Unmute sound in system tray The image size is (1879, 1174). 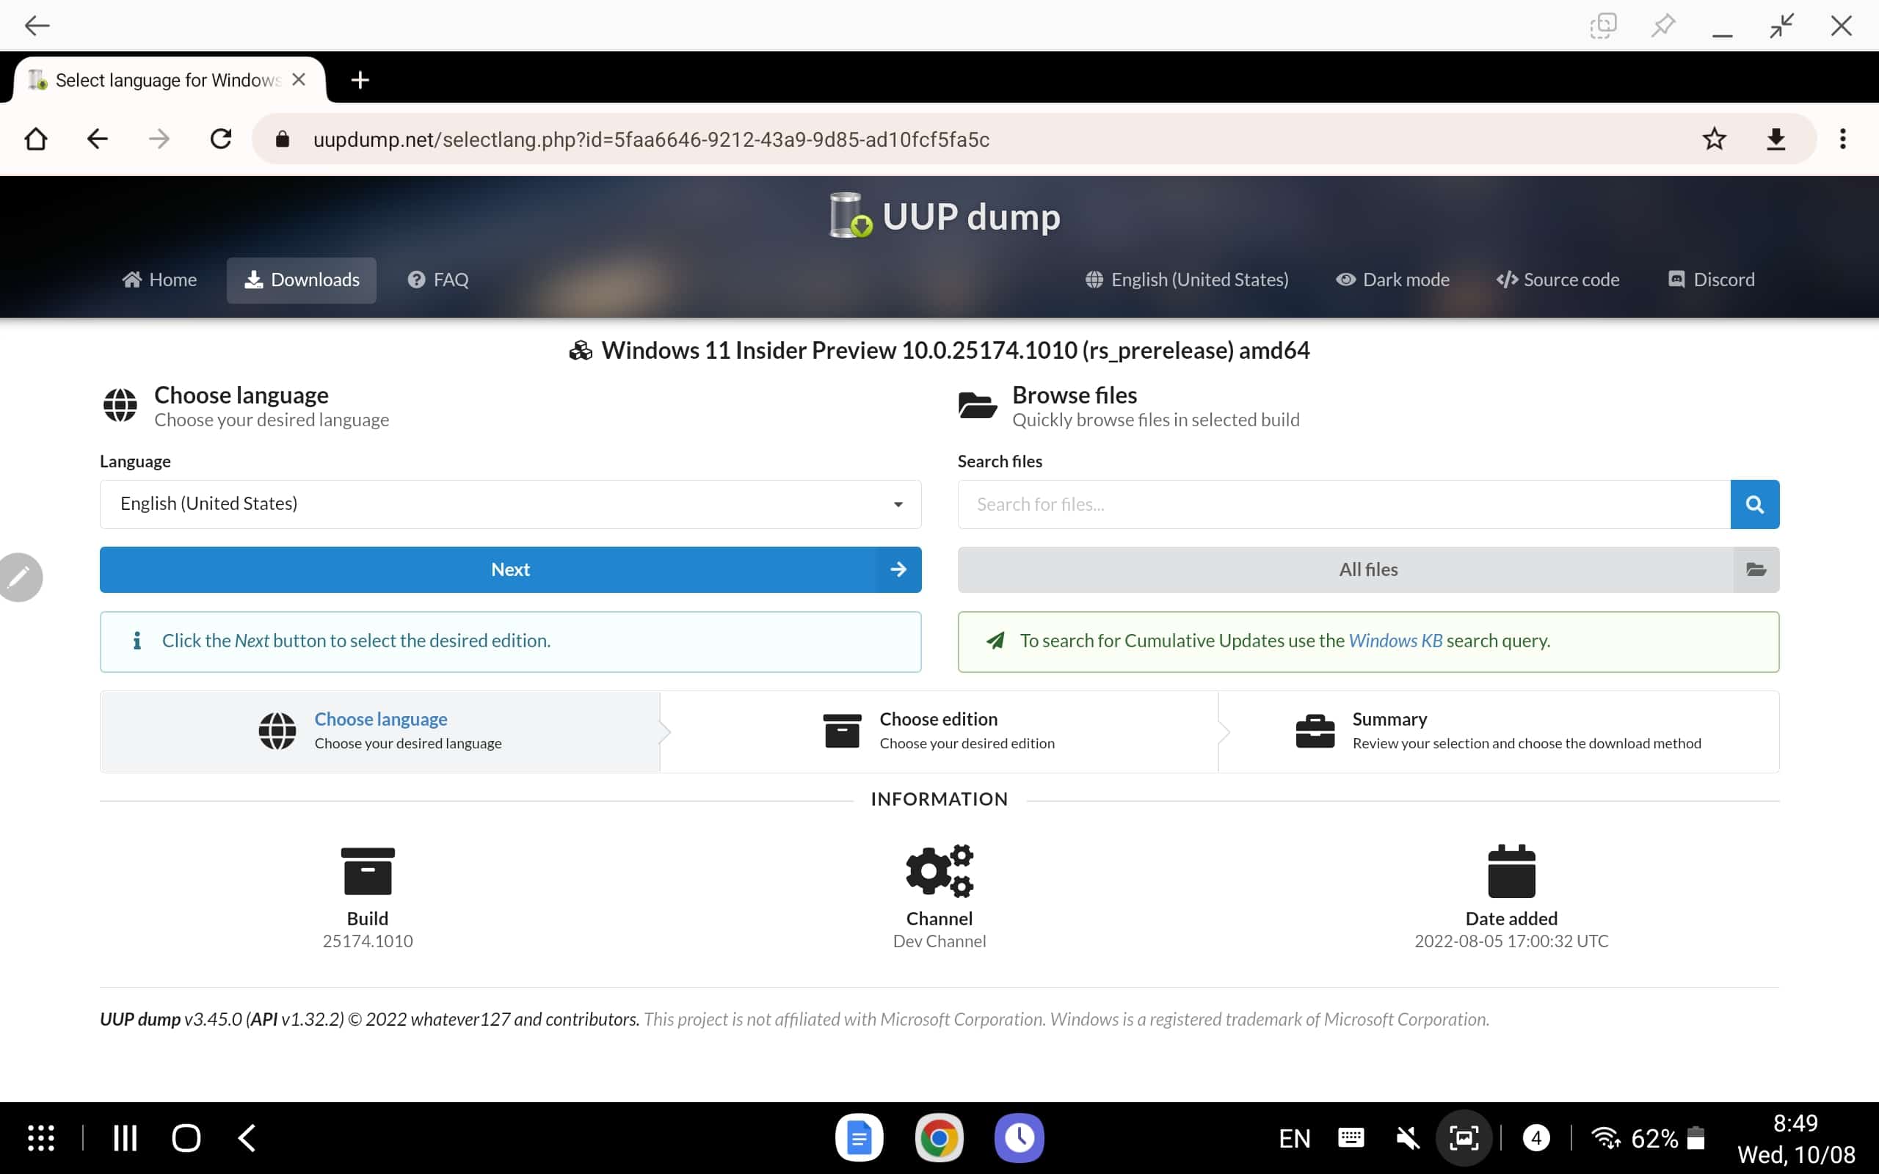click(x=1407, y=1138)
